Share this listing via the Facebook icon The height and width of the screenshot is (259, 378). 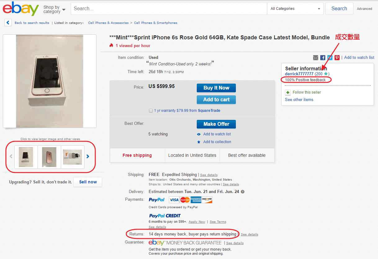click(323, 58)
